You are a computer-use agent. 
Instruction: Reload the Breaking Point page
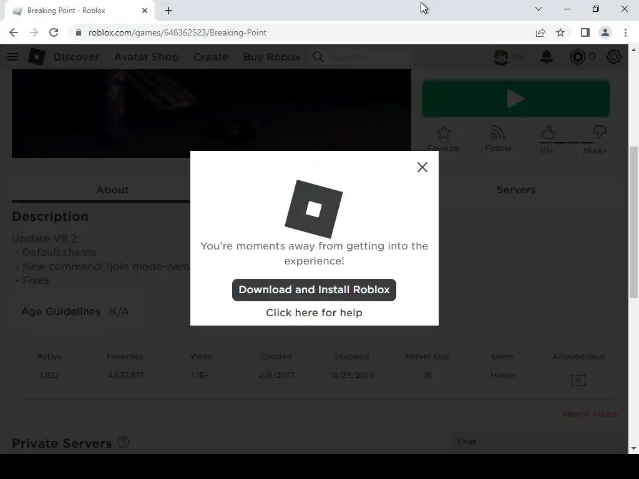click(54, 32)
